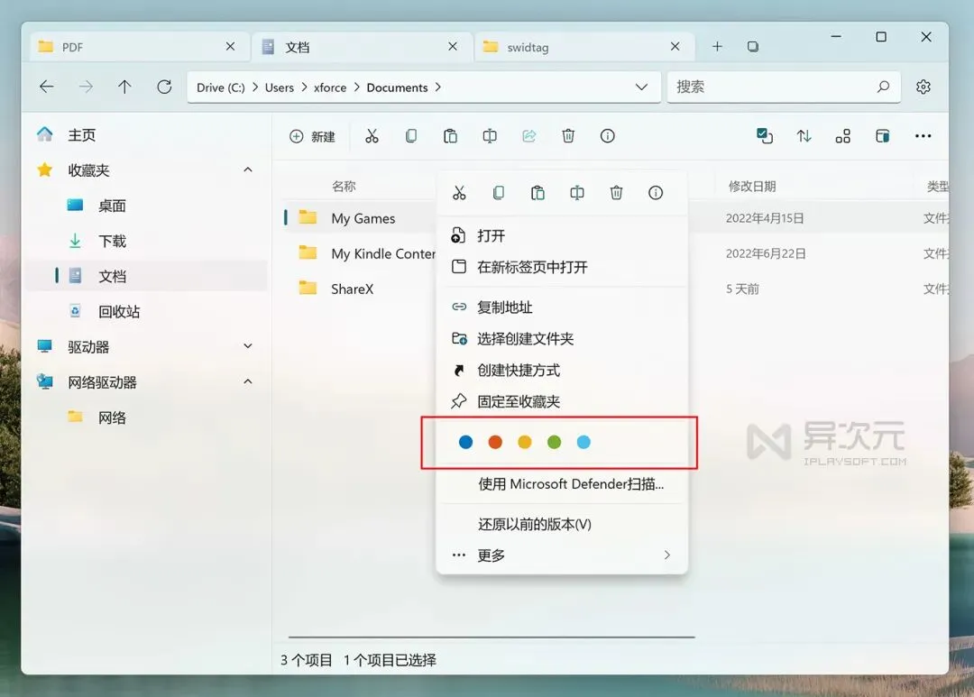Choose 创建快捷方式 menu entry
Screen dimensions: 974x697
coord(562,371)
